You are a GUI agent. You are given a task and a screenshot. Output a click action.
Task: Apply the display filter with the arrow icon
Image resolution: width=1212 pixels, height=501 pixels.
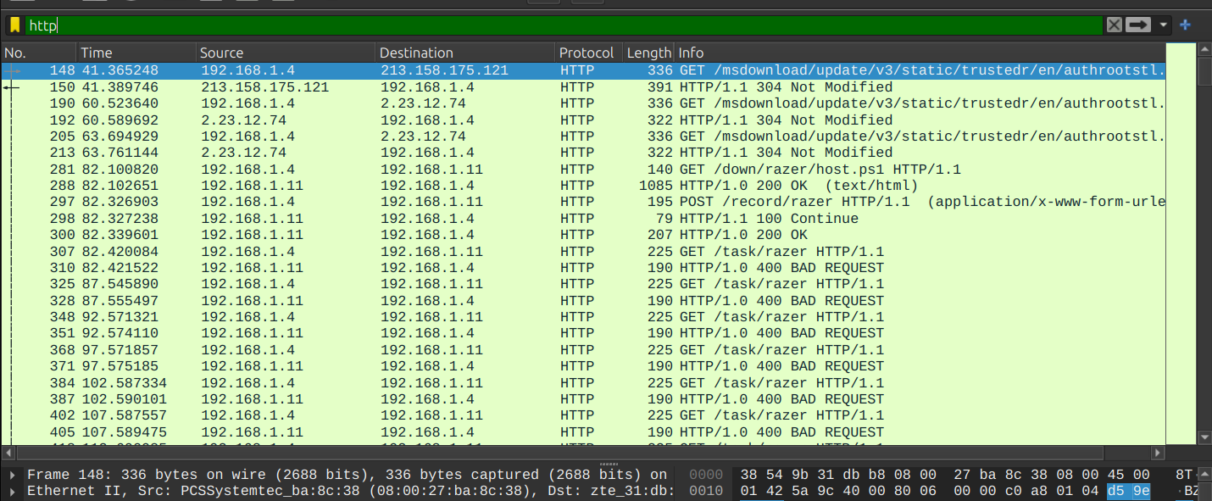1138,25
